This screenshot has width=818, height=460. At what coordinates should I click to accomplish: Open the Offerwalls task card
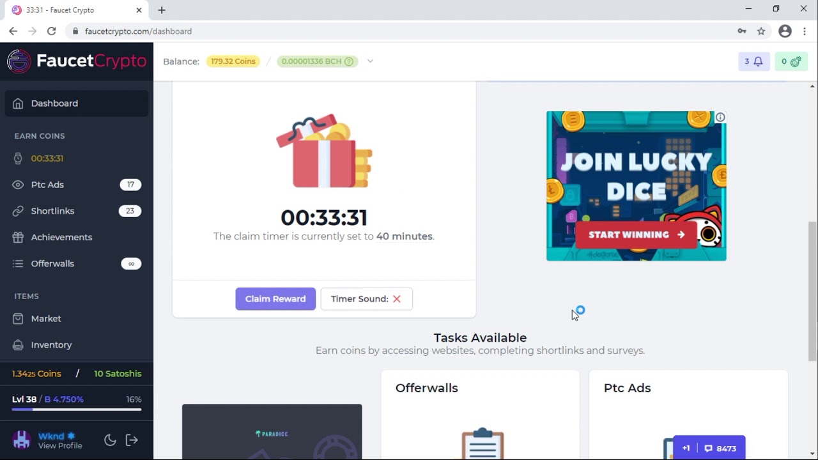480,415
